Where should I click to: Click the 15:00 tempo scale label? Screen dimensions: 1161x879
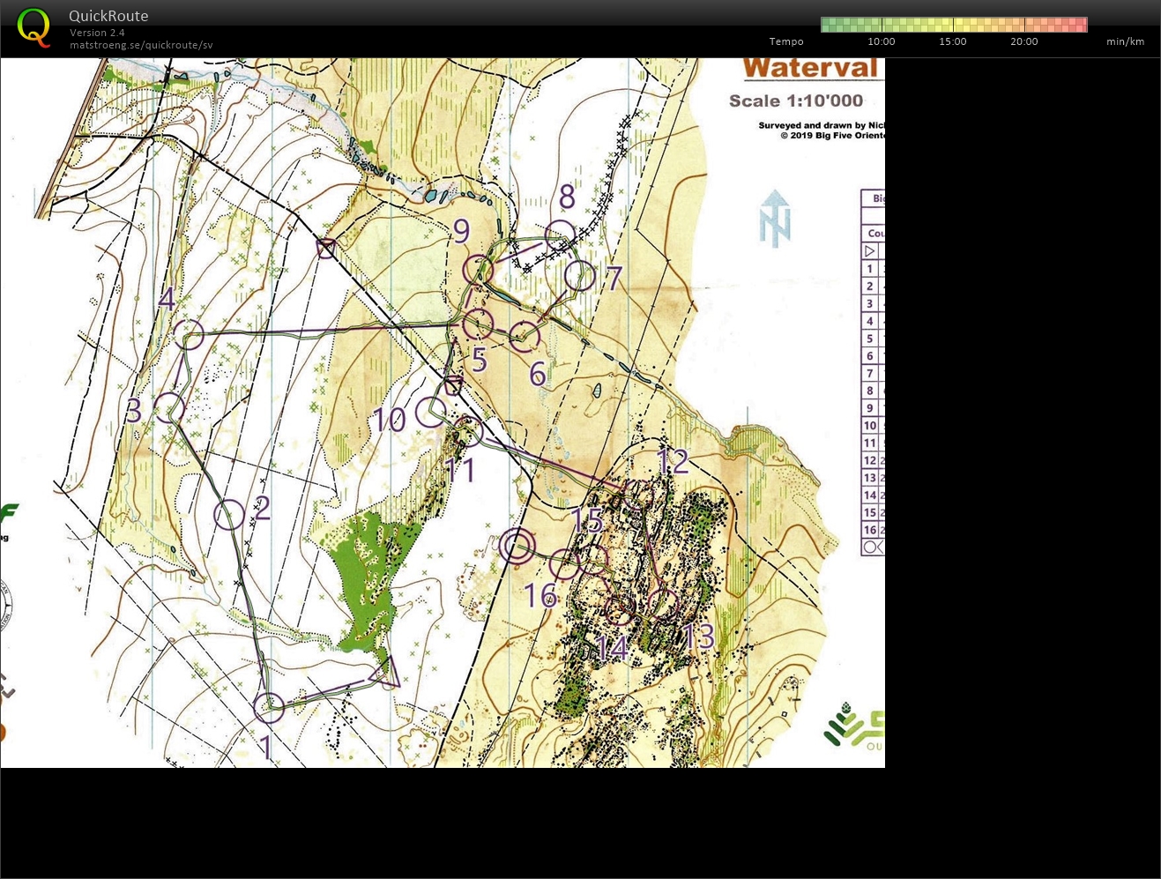point(953,41)
